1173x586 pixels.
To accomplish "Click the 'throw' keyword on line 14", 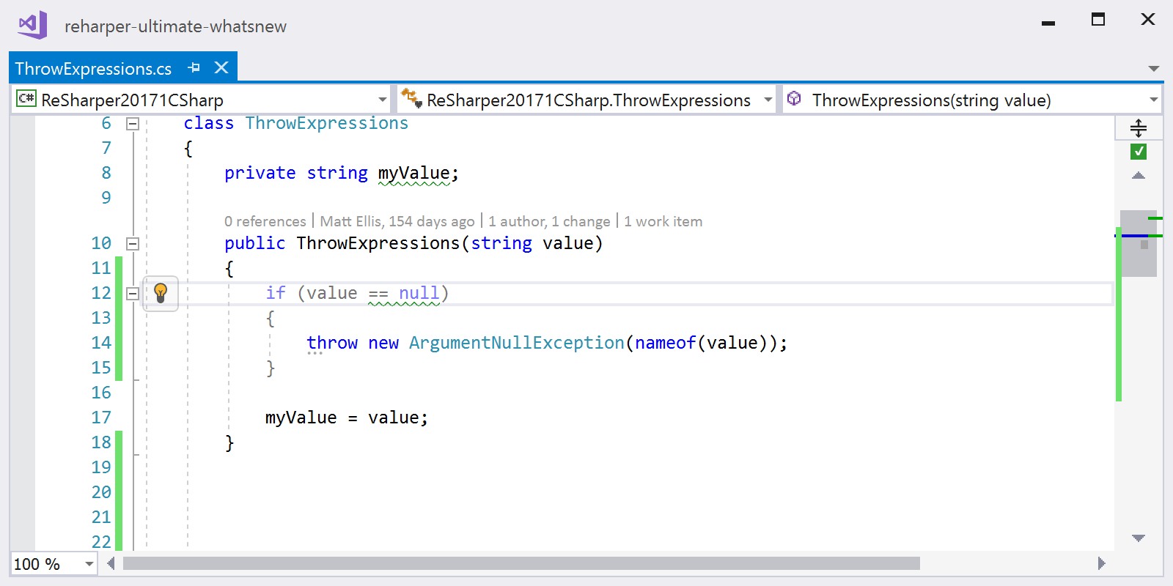I will pos(331,344).
